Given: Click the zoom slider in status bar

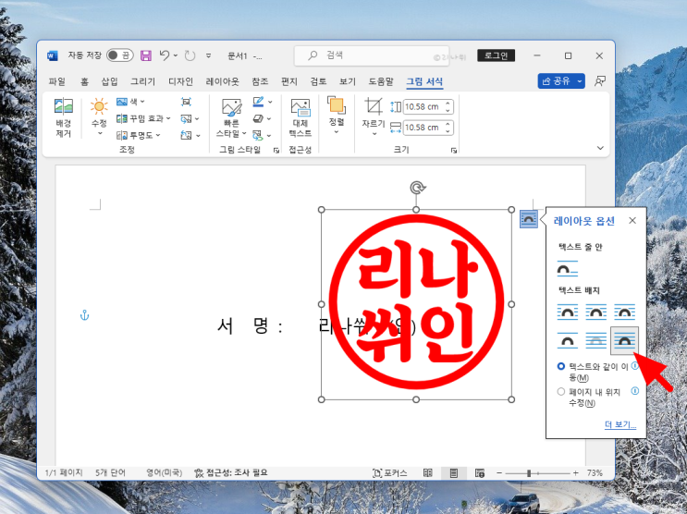Looking at the screenshot, I should pos(537,473).
